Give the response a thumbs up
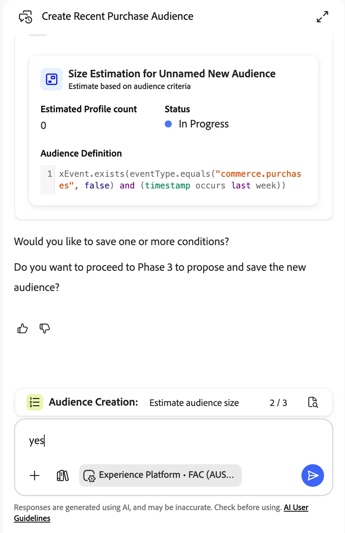The image size is (345, 533). [23, 329]
